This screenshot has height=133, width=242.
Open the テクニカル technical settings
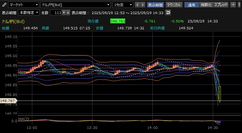click(x=174, y=5)
